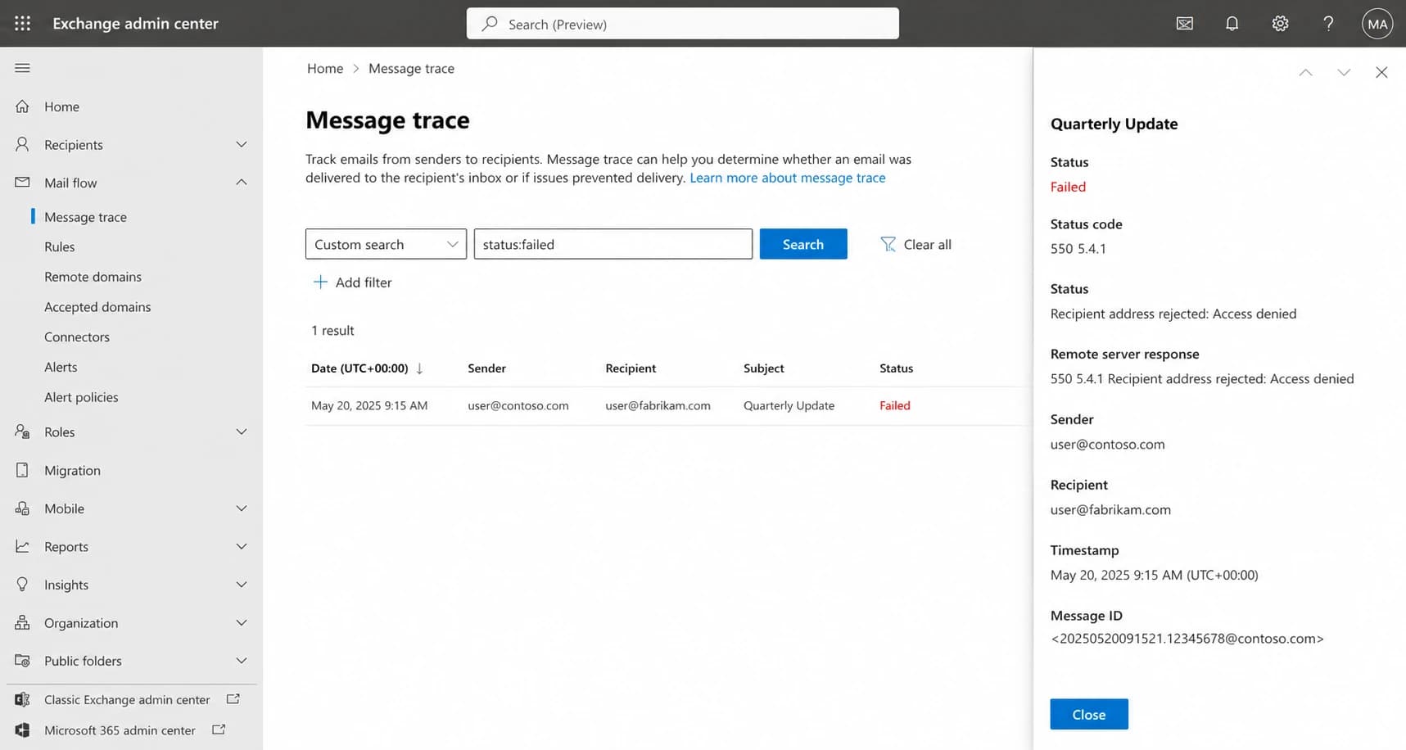Open Rules under Mail flow
The width and height of the screenshot is (1406, 750).
pyautogui.click(x=59, y=246)
